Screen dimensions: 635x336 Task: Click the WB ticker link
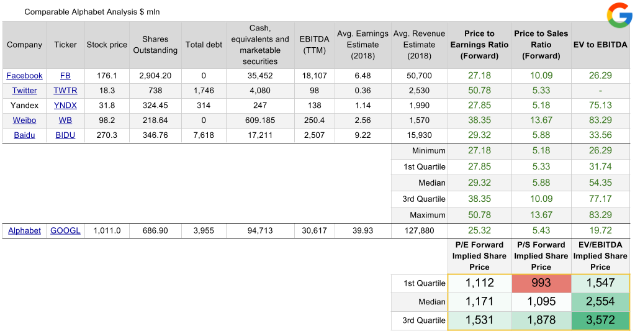[x=65, y=120]
